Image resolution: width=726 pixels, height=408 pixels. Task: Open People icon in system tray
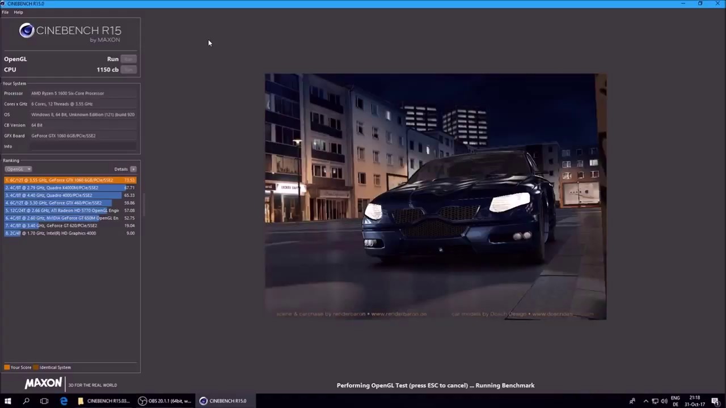[x=632, y=401]
